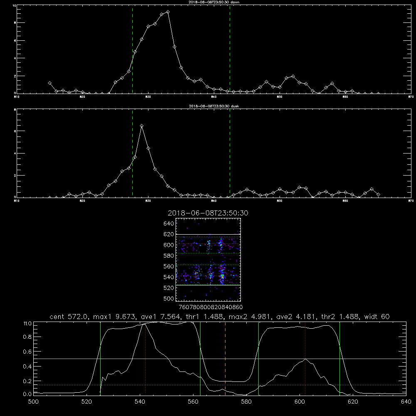
Task: Click the peak diamond point in dusk plot
Action: [x=142, y=126]
